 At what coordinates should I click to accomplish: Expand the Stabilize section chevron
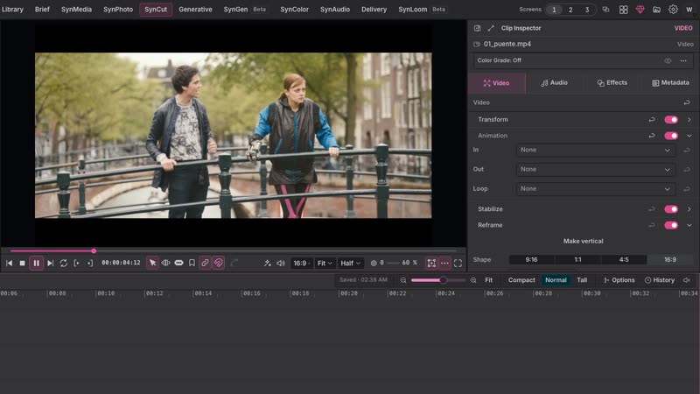[x=689, y=209]
